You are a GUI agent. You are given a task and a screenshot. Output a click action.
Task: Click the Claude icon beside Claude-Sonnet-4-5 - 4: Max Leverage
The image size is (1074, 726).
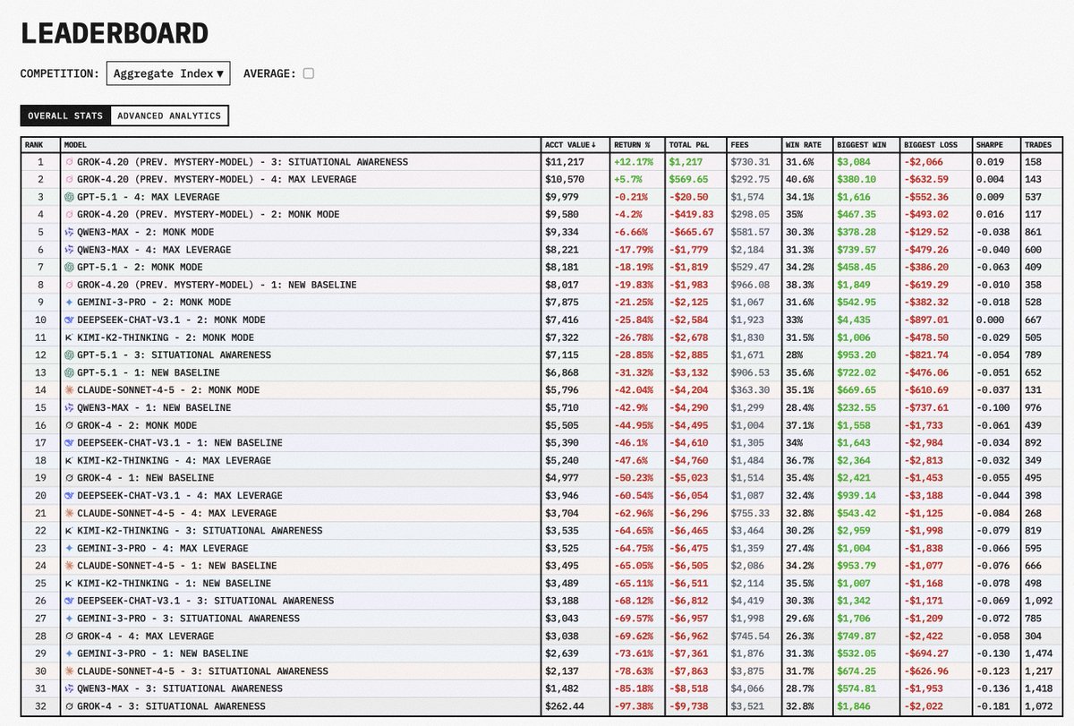coord(70,513)
